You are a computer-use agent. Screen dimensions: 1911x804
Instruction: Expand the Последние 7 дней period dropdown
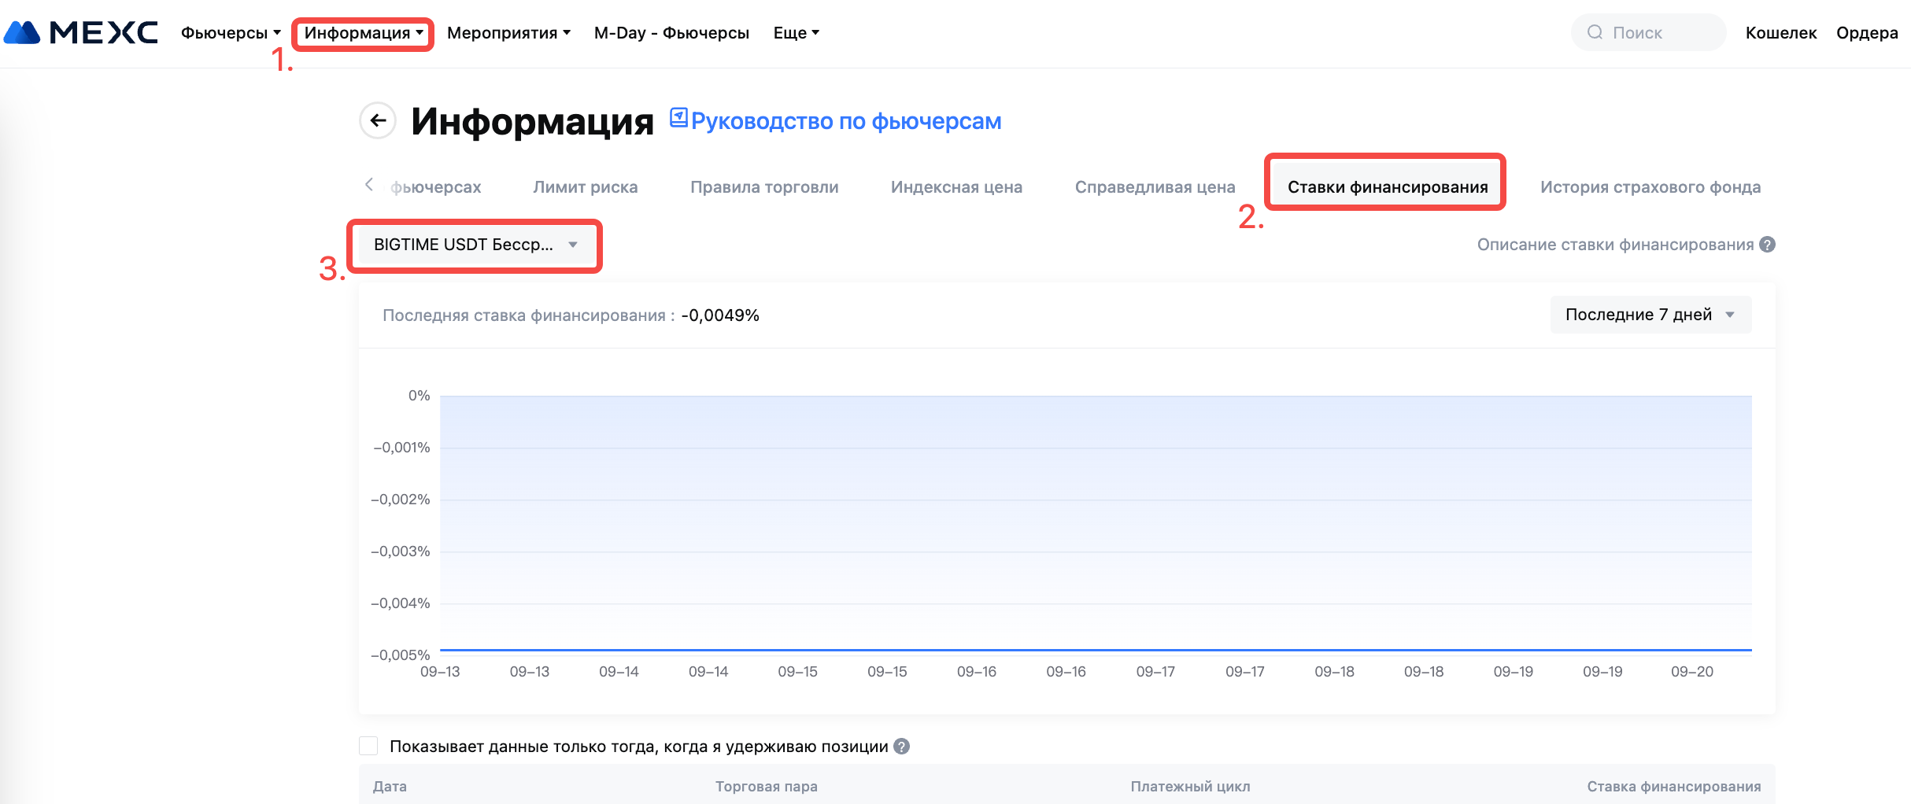(1650, 315)
